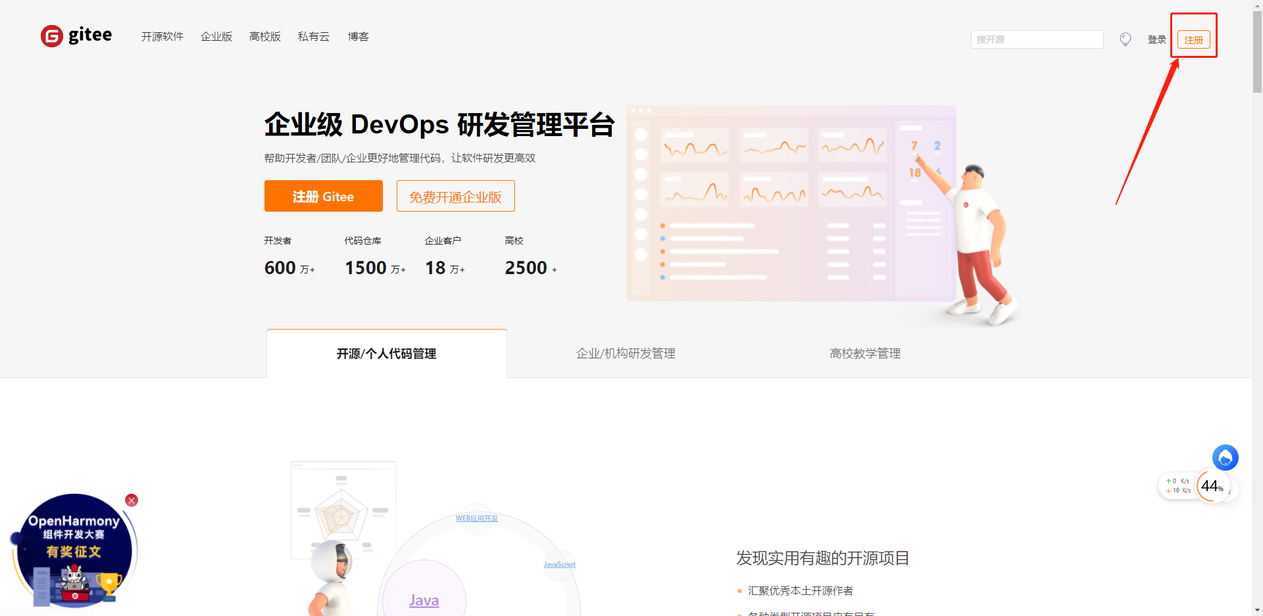Open the 博客 navigation item
Image resolution: width=1263 pixels, height=616 pixels.
[x=359, y=37]
